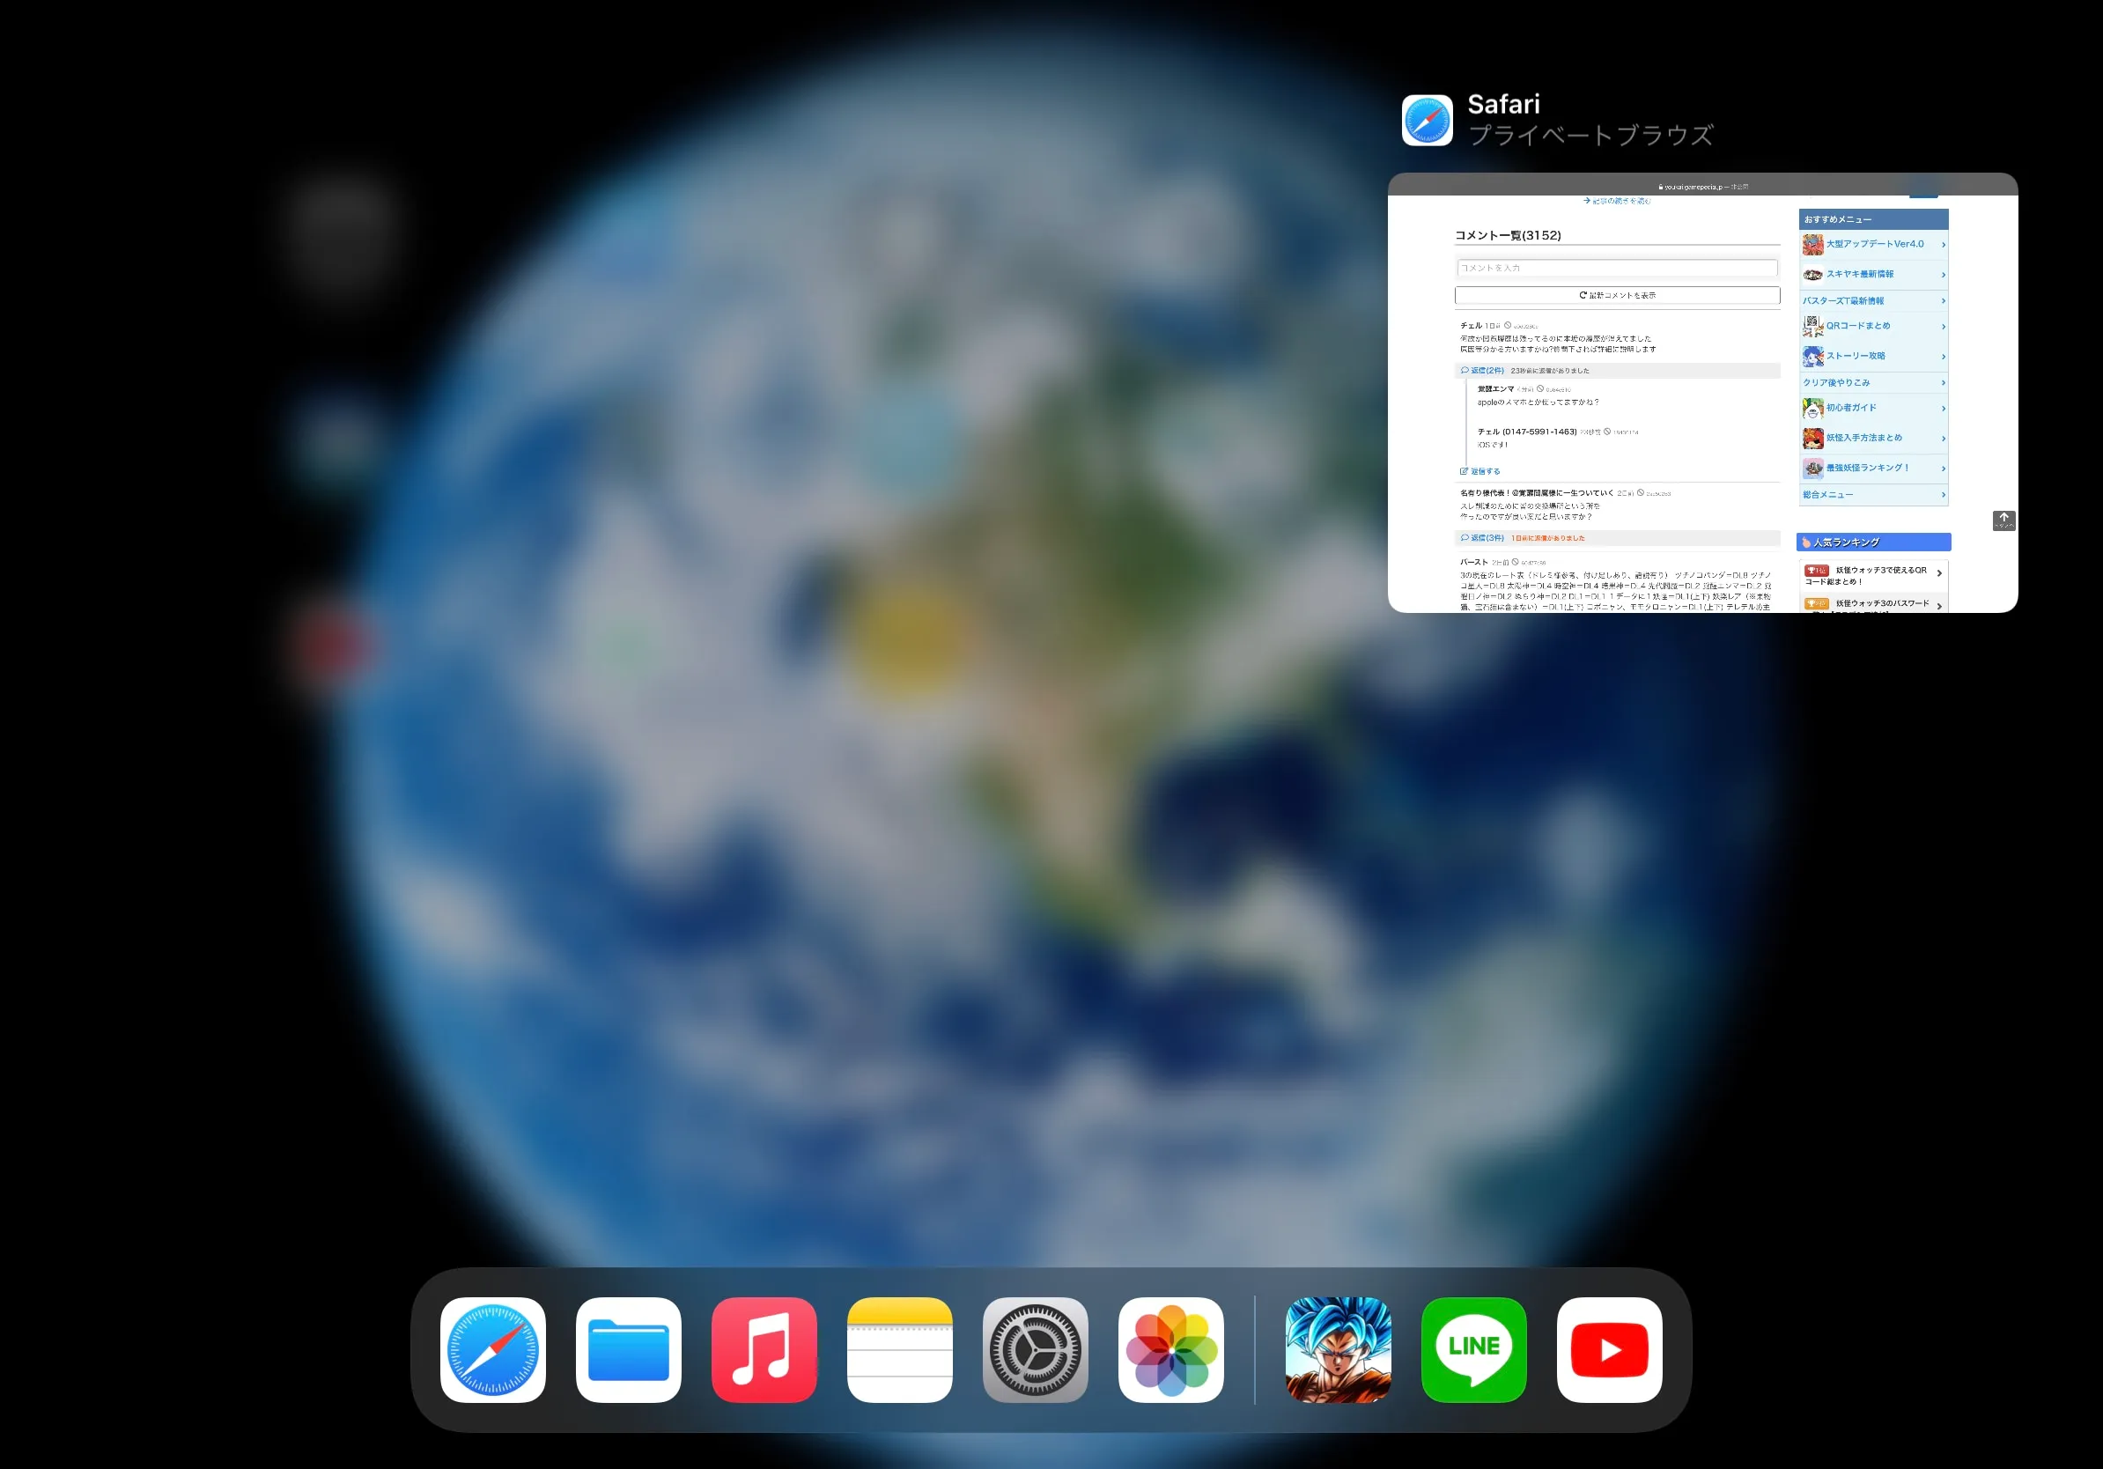Click the 記事の続きを読む link
Viewport: 2103px width, 1469px height.
tap(1616, 201)
